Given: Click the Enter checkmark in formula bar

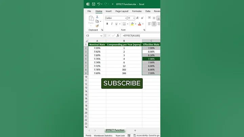Looking at the screenshot, I should tap(113, 36).
